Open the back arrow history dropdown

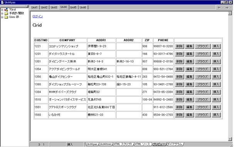tap(223, 7)
